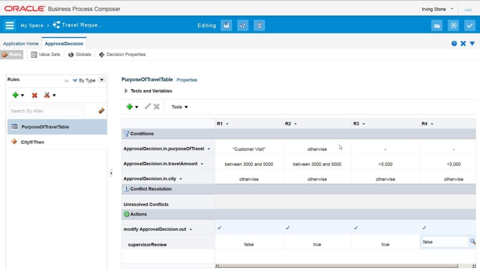The image size is (480, 270).
Task: Switch to the Application Home tab
Action: click(21, 44)
